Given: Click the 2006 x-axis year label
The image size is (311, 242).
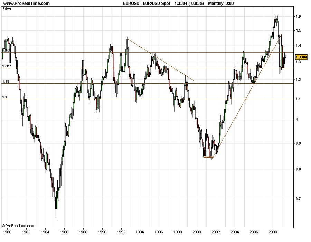Looking at the screenshot, I should pyautogui.click(x=254, y=232).
